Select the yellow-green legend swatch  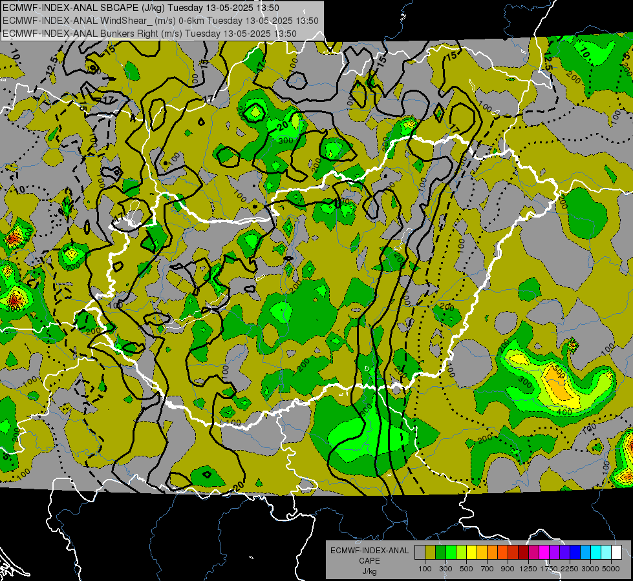point(462,552)
